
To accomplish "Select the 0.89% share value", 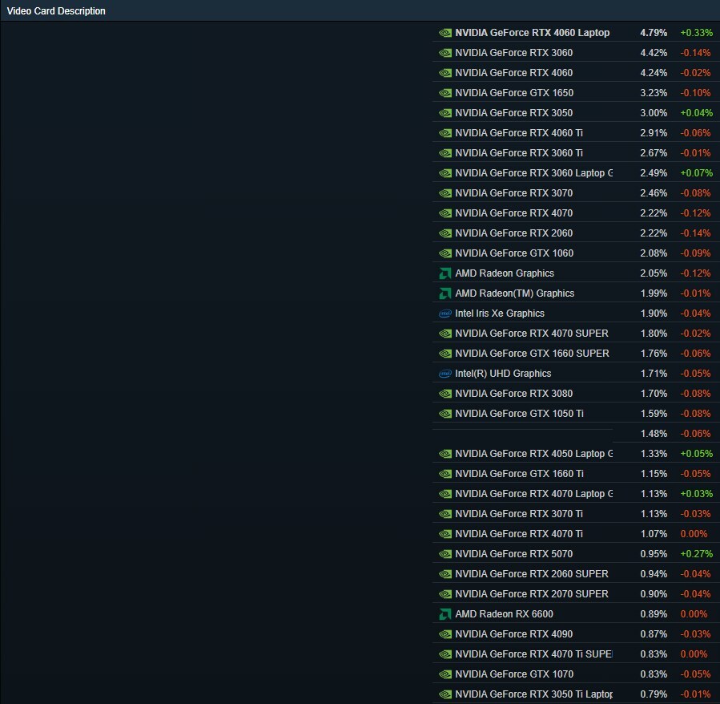I will 654,614.
